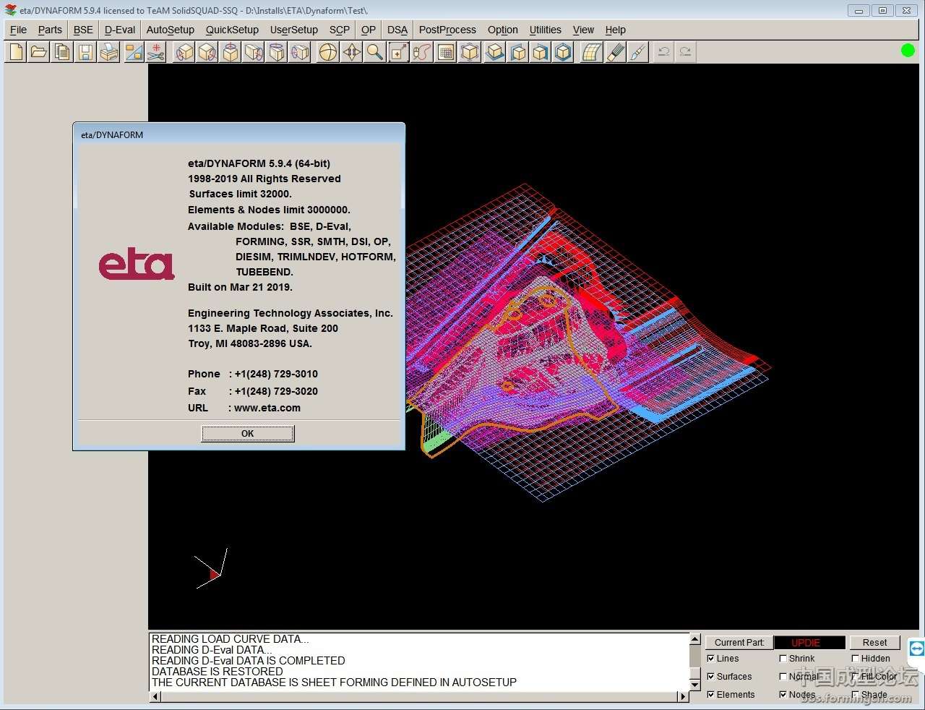Open the DSA menu
The image size is (925, 710).
[397, 30]
